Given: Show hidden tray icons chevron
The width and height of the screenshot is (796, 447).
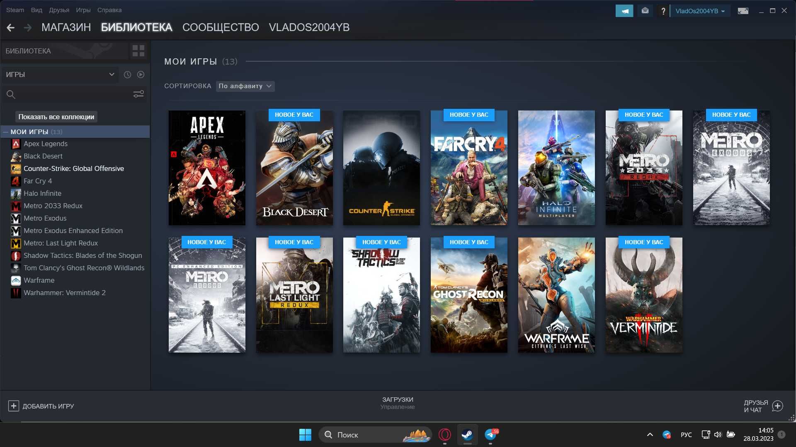Looking at the screenshot, I should 650,435.
